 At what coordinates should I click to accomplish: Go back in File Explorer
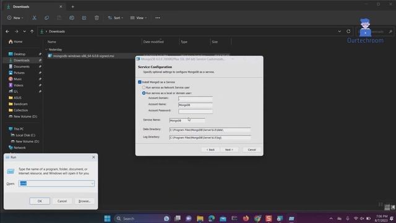[7, 32]
